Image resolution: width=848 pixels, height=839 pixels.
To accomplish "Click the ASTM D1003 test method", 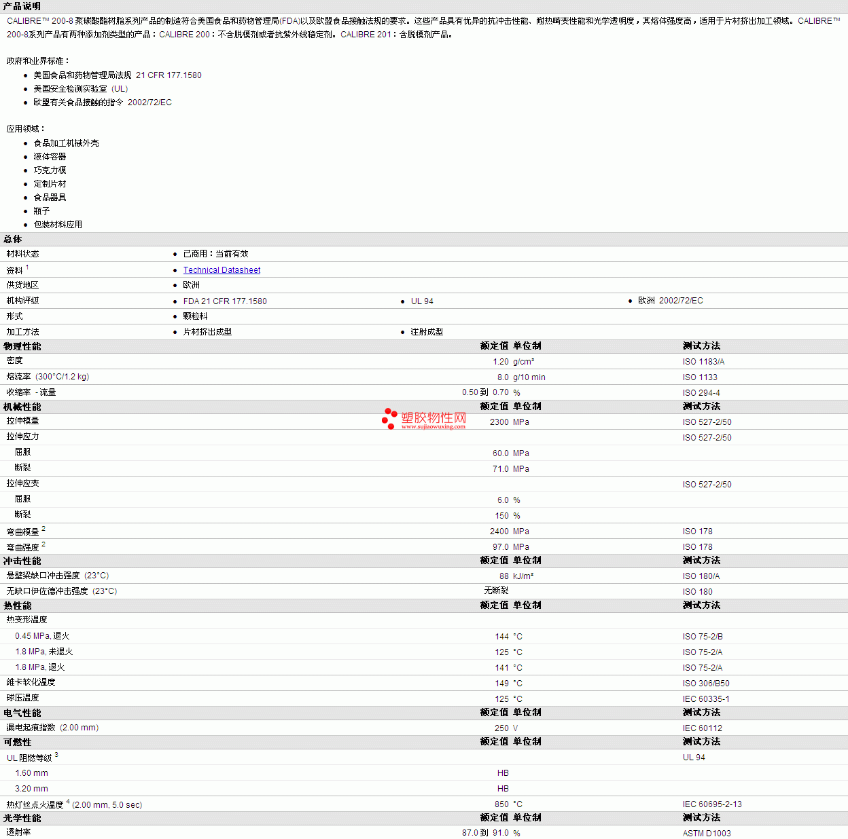I will (x=707, y=834).
